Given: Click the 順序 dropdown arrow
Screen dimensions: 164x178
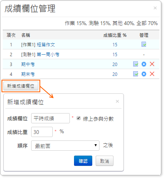Looking at the screenshot, I should 96,145.
